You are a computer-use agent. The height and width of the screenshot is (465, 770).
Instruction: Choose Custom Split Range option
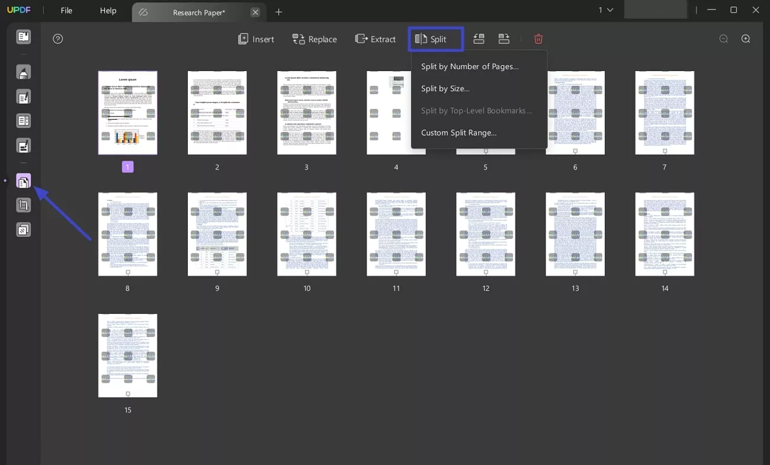click(459, 133)
